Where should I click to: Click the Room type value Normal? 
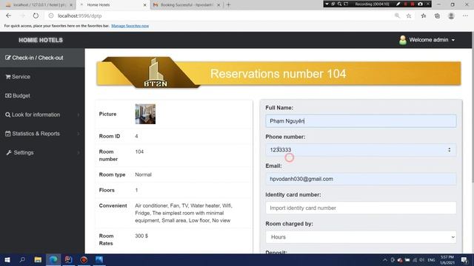point(143,174)
